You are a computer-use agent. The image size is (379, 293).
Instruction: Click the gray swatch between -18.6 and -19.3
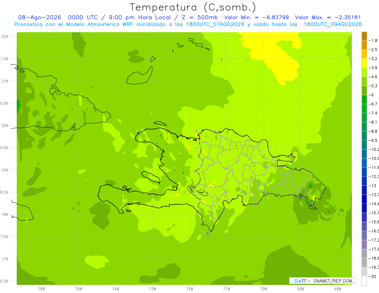[364, 262]
